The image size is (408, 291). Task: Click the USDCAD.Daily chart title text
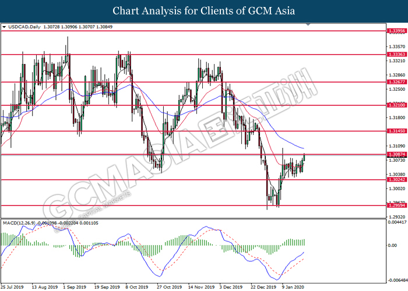coord(24,27)
